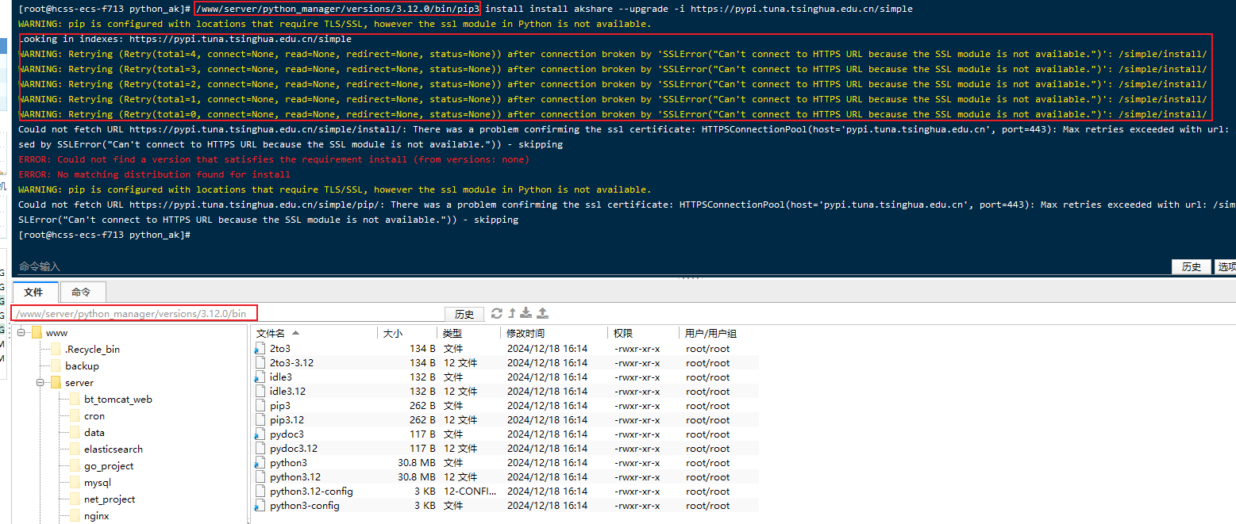Select the 2to3-3.12 file icon
Viewport: 1236px width, 524px height.
[x=261, y=363]
